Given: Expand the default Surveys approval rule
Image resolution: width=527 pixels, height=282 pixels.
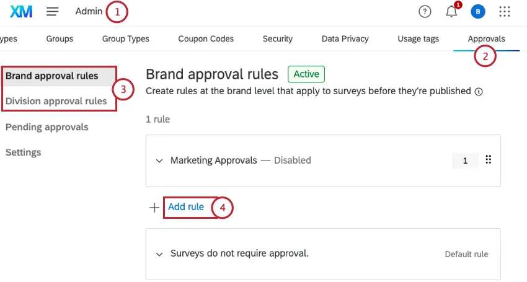Looking at the screenshot, I should tap(159, 253).
